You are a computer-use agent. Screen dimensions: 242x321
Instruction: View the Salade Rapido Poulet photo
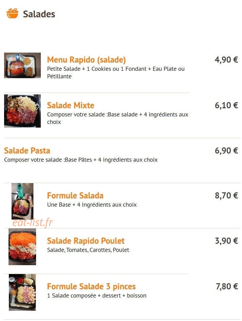click(x=22, y=247)
